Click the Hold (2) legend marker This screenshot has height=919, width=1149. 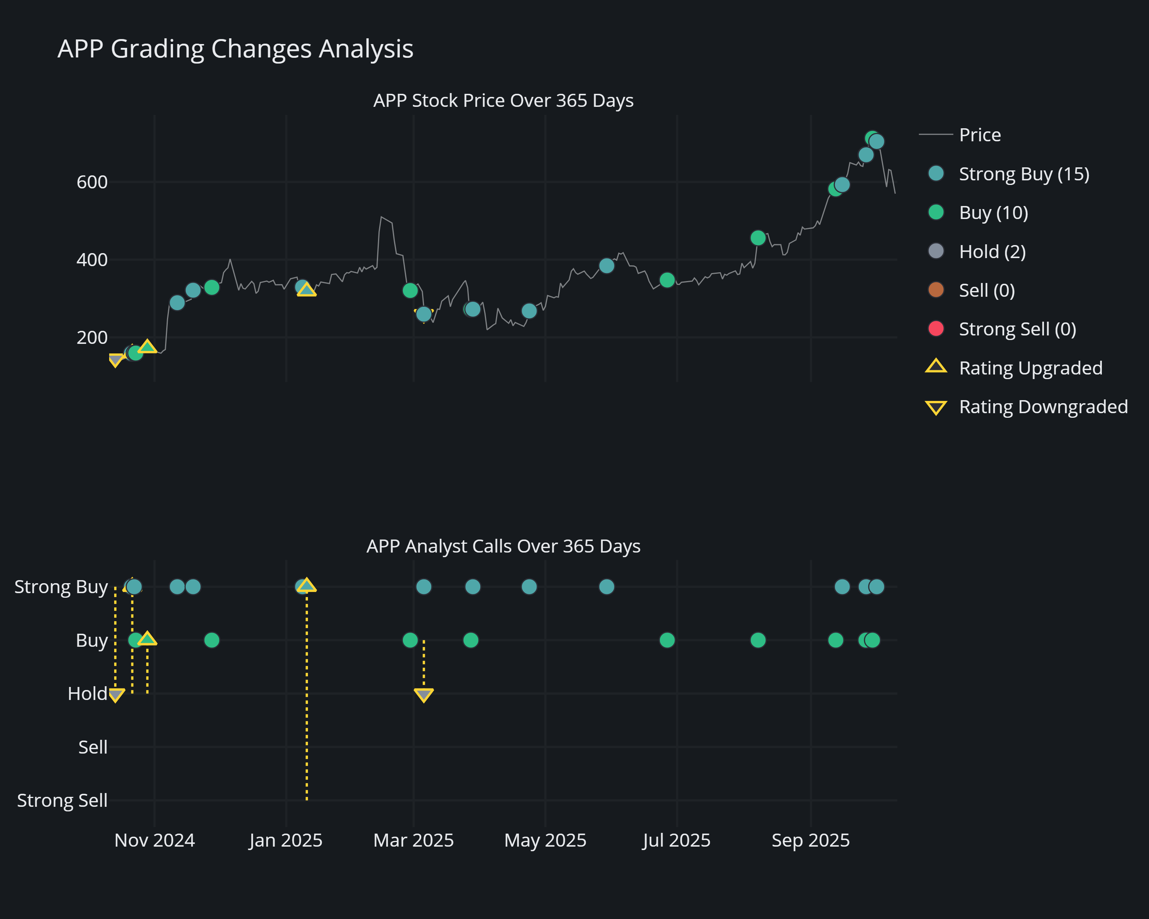(936, 251)
